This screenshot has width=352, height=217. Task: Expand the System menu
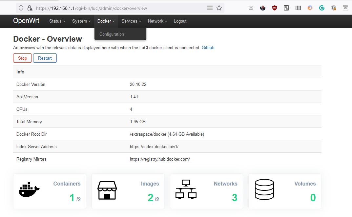pos(81,21)
